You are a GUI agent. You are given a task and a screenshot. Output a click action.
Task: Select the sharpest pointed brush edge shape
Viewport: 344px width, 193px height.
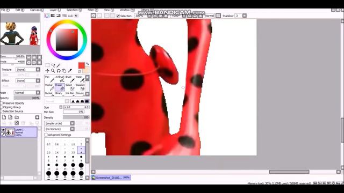click(73, 101)
